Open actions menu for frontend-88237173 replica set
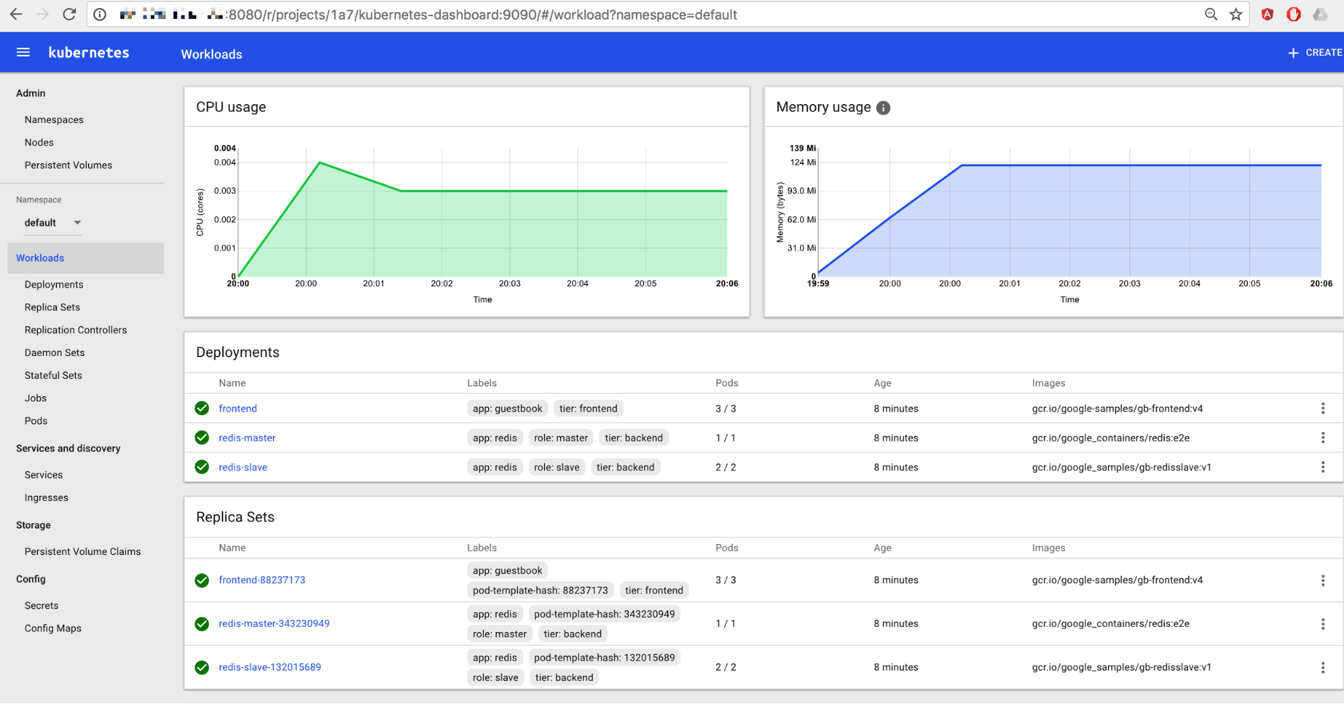The height and width of the screenshot is (704, 1344). click(1322, 580)
